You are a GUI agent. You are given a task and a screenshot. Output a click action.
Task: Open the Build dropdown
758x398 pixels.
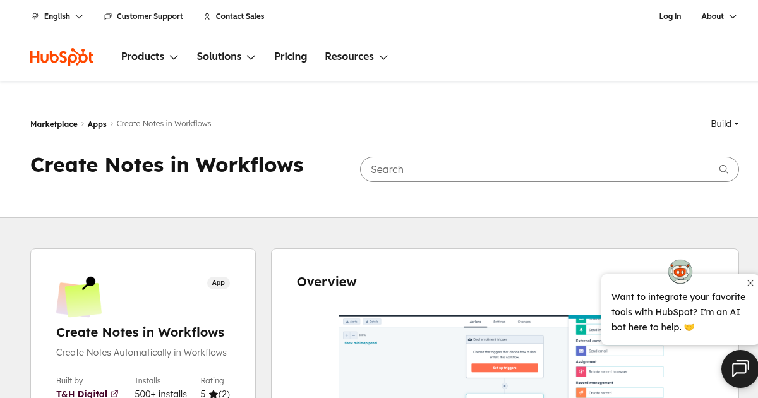coord(725,124)
